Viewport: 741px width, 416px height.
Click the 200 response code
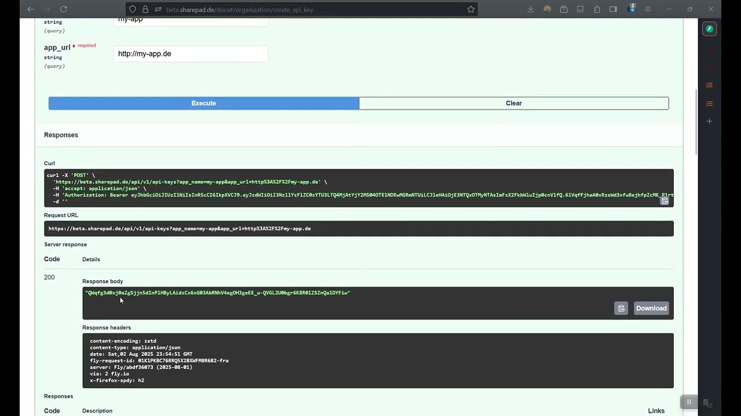point(49,277)
